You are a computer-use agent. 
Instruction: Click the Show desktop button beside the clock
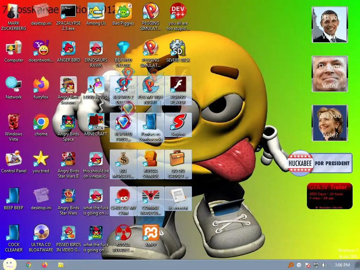click(357, 265)
